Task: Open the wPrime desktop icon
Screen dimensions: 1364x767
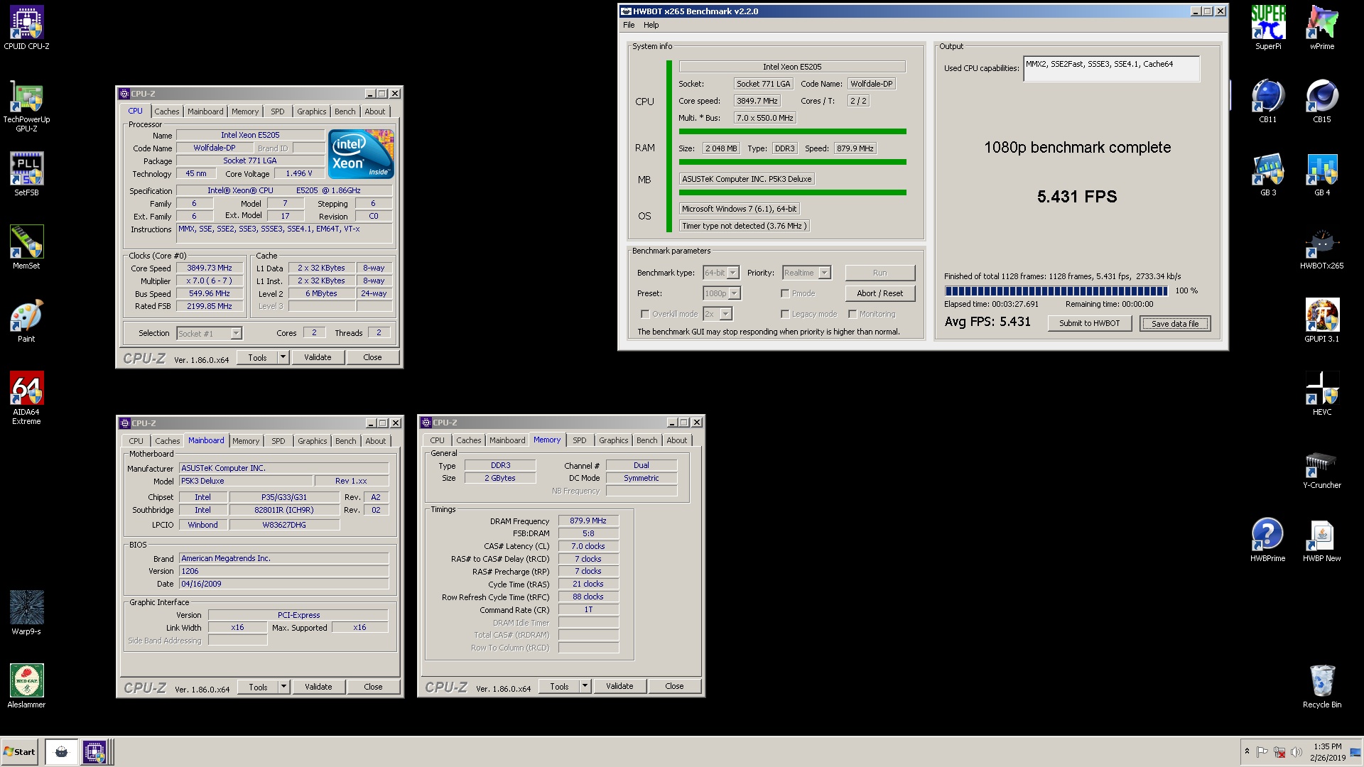Action: [x=1322, y=28]
